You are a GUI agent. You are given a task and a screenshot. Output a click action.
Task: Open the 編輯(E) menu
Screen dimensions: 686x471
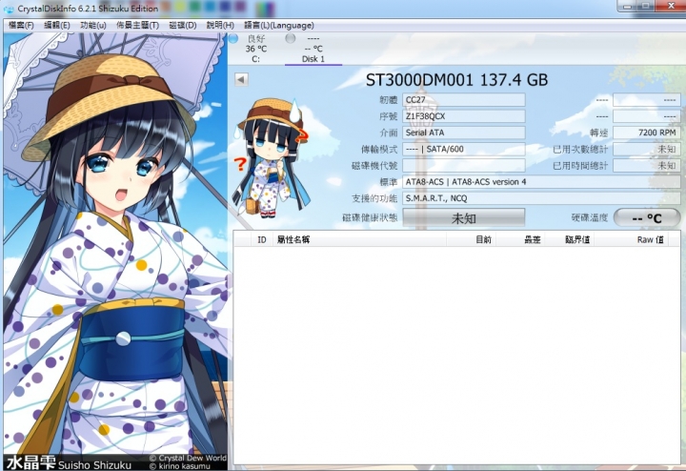point(57,26)
